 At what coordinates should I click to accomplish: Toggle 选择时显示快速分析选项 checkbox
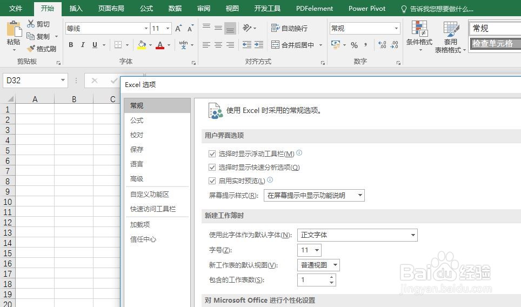pos(212,167)
